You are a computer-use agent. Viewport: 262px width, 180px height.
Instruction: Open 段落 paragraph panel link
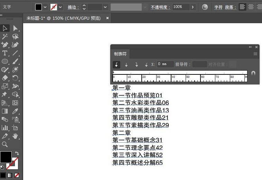[231, 7]
